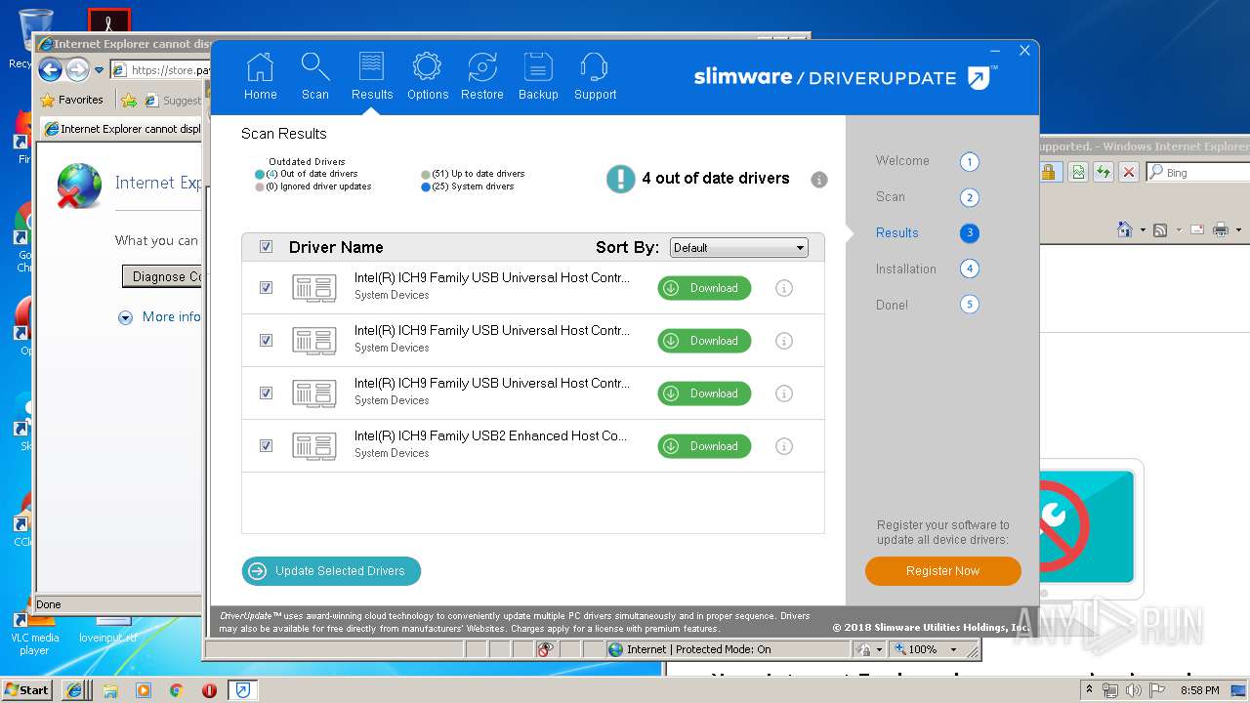This screenshot has width=1250, height=703.
Task: Click Back arrow in Internet Explorer window
Action: click(50, 69)
